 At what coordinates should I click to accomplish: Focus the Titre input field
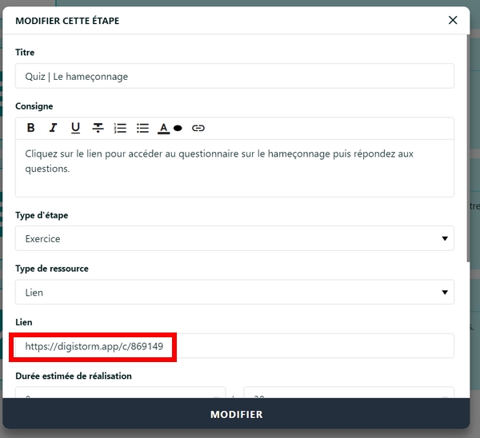(x=234, y=76)
